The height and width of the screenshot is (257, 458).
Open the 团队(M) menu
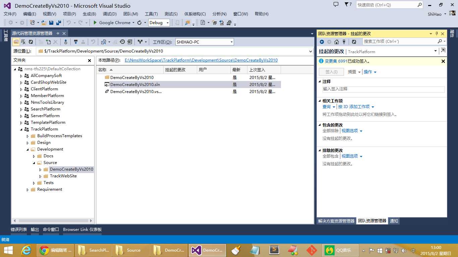[131, 14]
